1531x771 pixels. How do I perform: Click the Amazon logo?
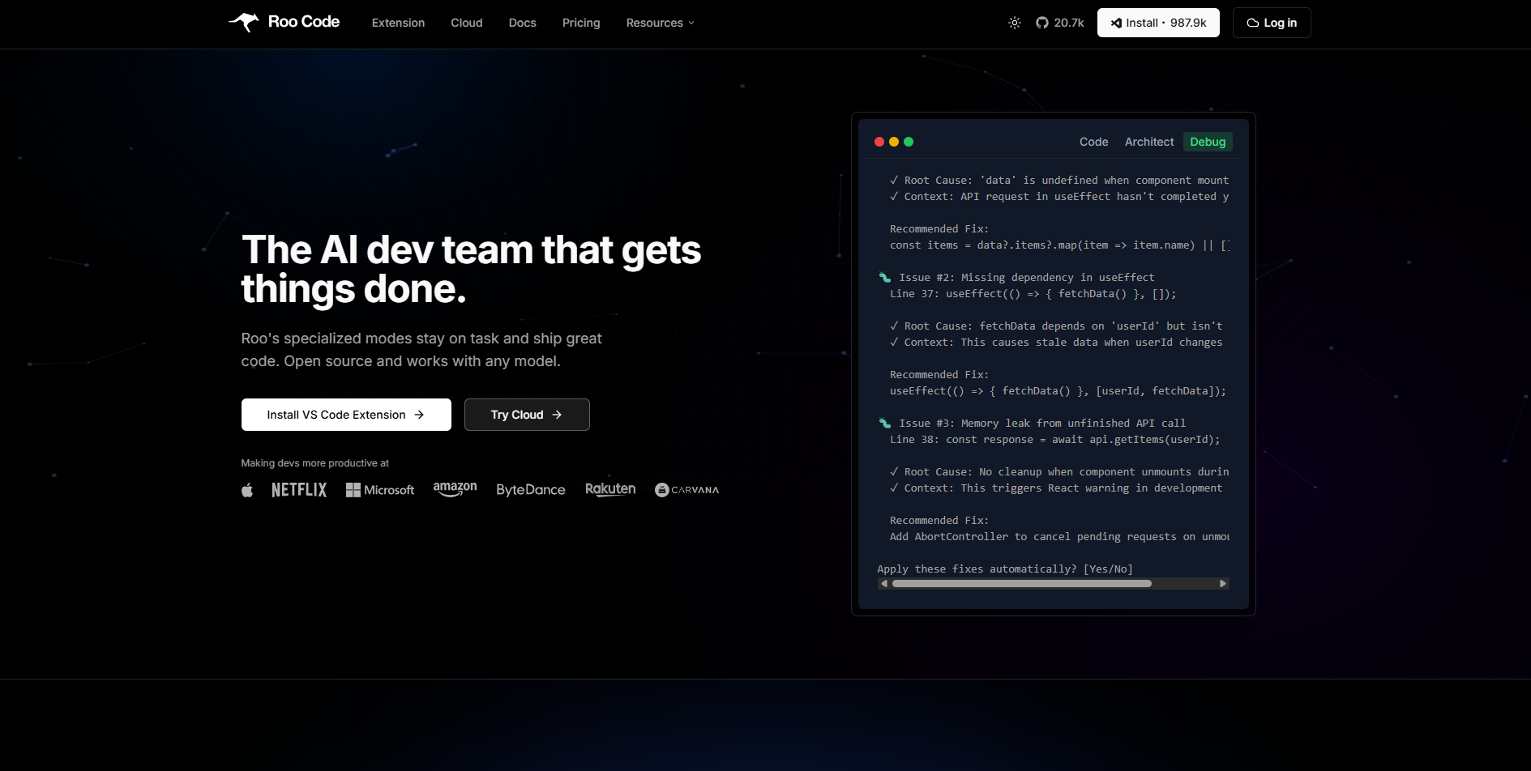tap(455, 489)
